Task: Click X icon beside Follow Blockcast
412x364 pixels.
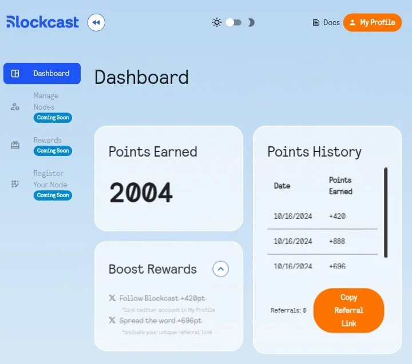Action: (112, 298)
